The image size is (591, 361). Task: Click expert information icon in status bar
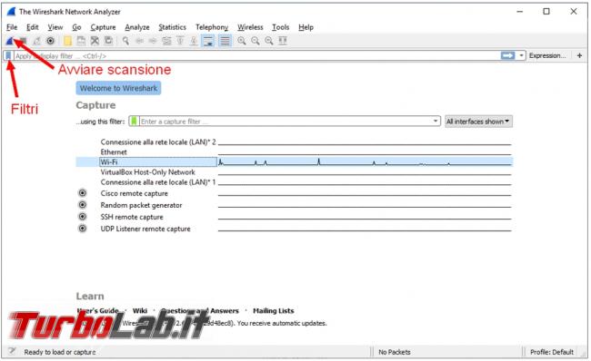[x=13, y=351]
